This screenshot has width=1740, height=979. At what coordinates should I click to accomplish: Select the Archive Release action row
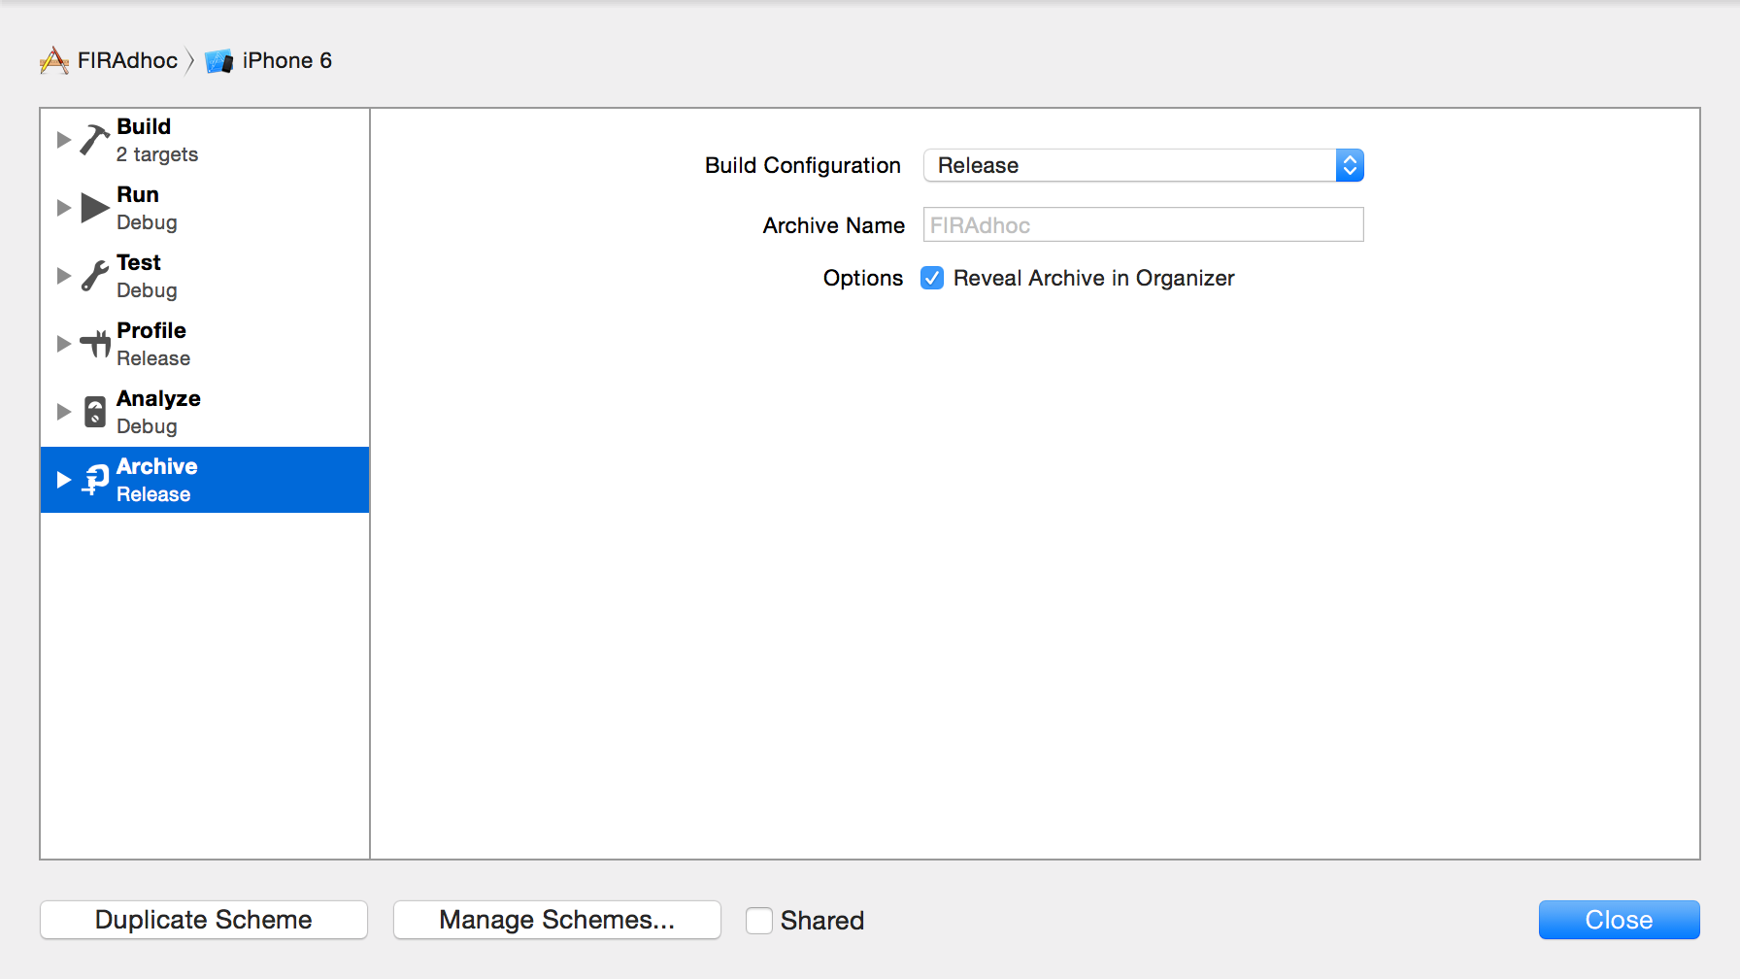point(205,480)
